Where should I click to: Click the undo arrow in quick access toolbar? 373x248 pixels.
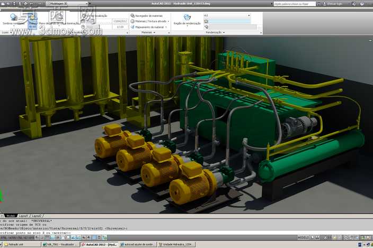click(32, 4)
